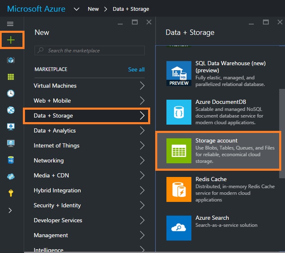Open the hamburger menu in sidebar
Screen dimensions: 285x253
[10, 24]
